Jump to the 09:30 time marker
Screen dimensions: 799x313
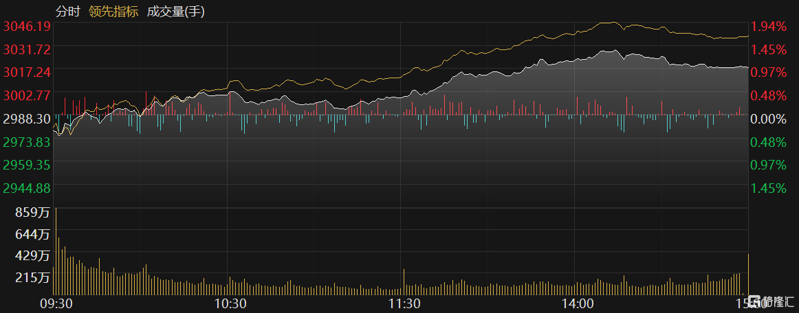coord(56,303)
